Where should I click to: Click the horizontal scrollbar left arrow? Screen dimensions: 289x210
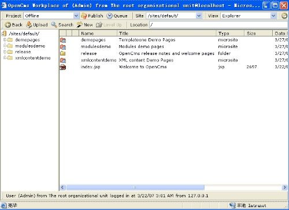[62, 187]
